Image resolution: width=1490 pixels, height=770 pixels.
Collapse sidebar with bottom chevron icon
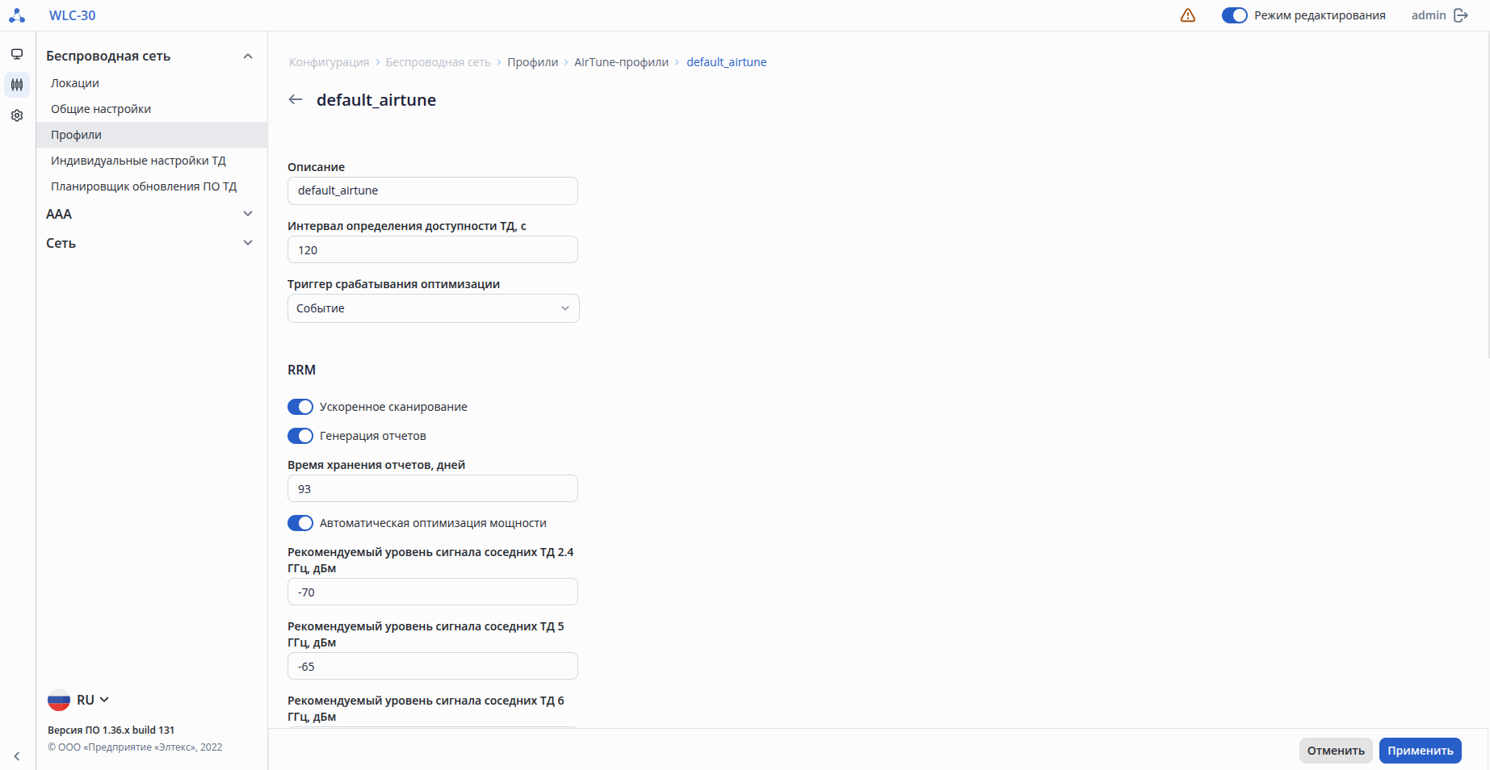17,756
